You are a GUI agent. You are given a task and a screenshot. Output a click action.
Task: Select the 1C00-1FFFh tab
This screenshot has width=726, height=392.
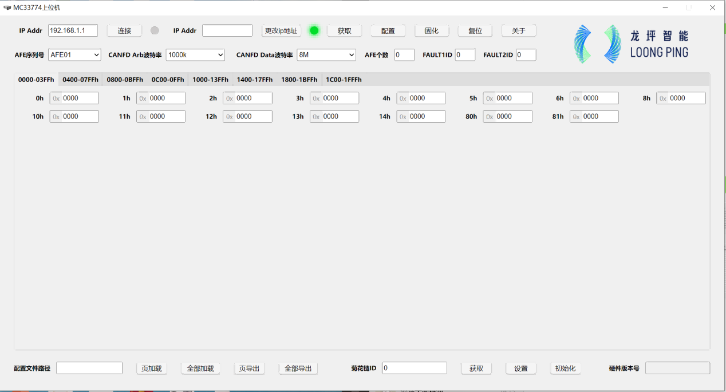[344, 80]
